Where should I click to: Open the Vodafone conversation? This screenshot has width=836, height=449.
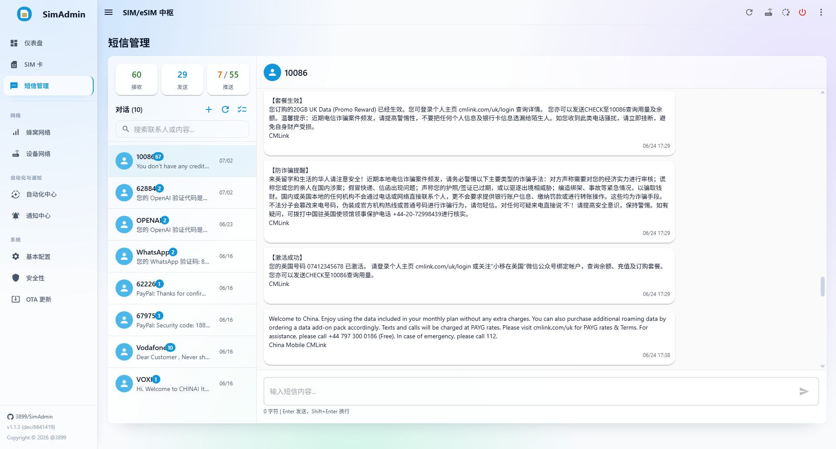182,352
